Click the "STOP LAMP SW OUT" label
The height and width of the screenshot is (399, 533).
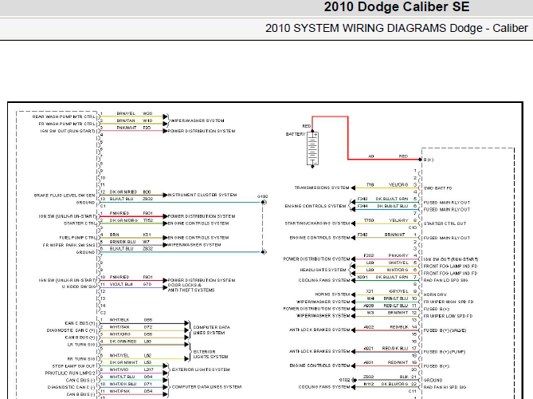74,366
